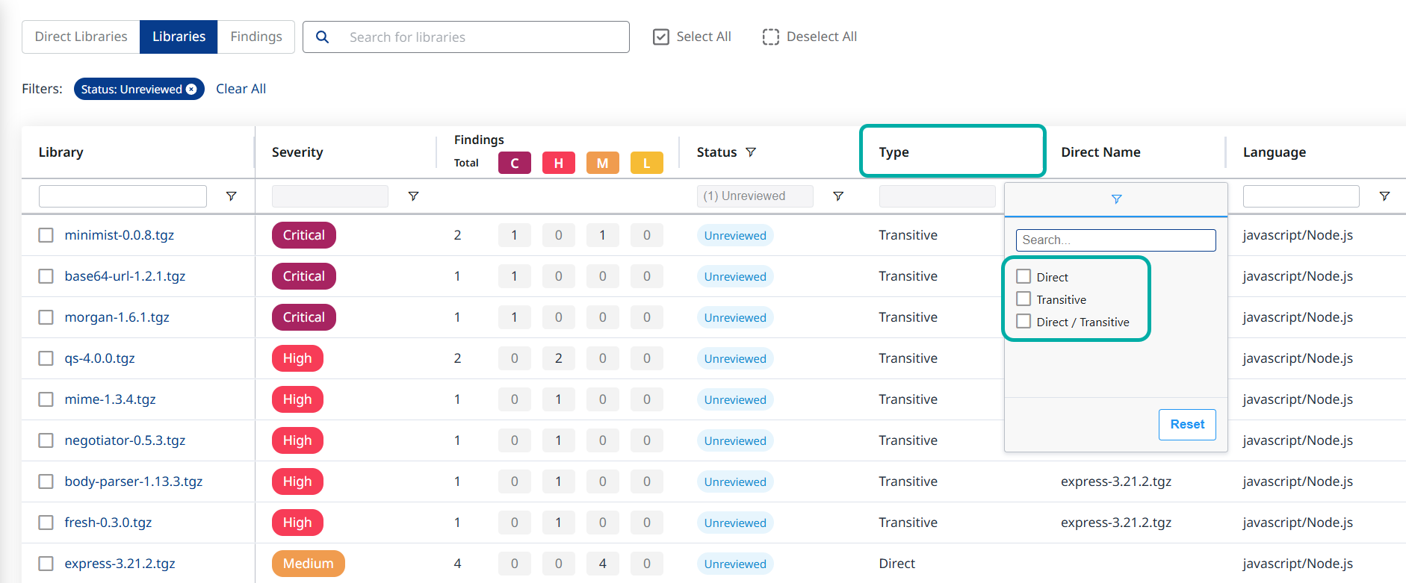Click the Select All checkbox icon

660,37
